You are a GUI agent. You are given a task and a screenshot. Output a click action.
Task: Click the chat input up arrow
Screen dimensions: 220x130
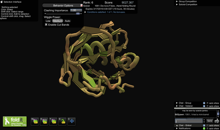click(x=204, y=120)
